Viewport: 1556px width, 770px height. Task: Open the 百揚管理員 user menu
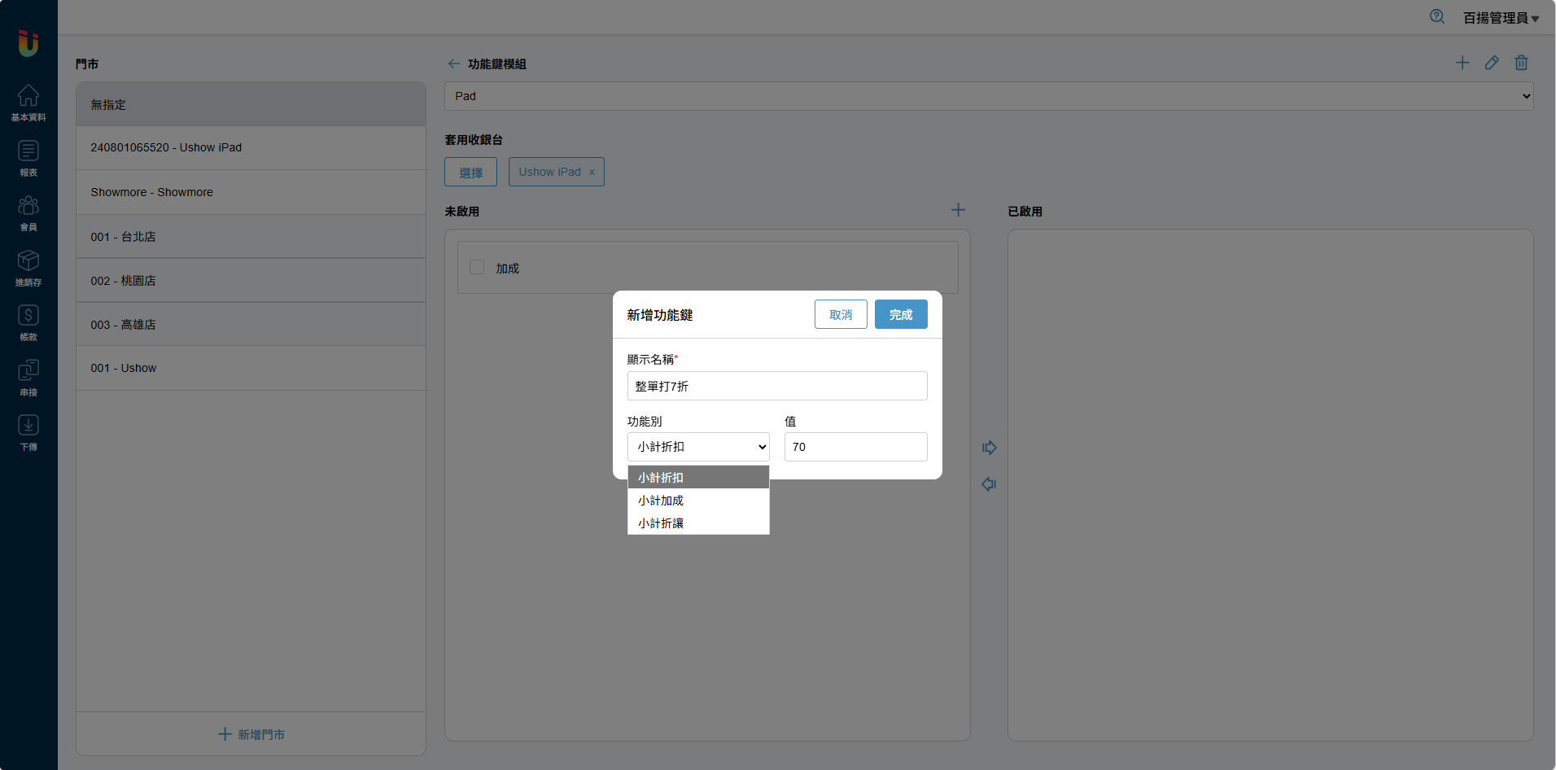[1500, 18]
